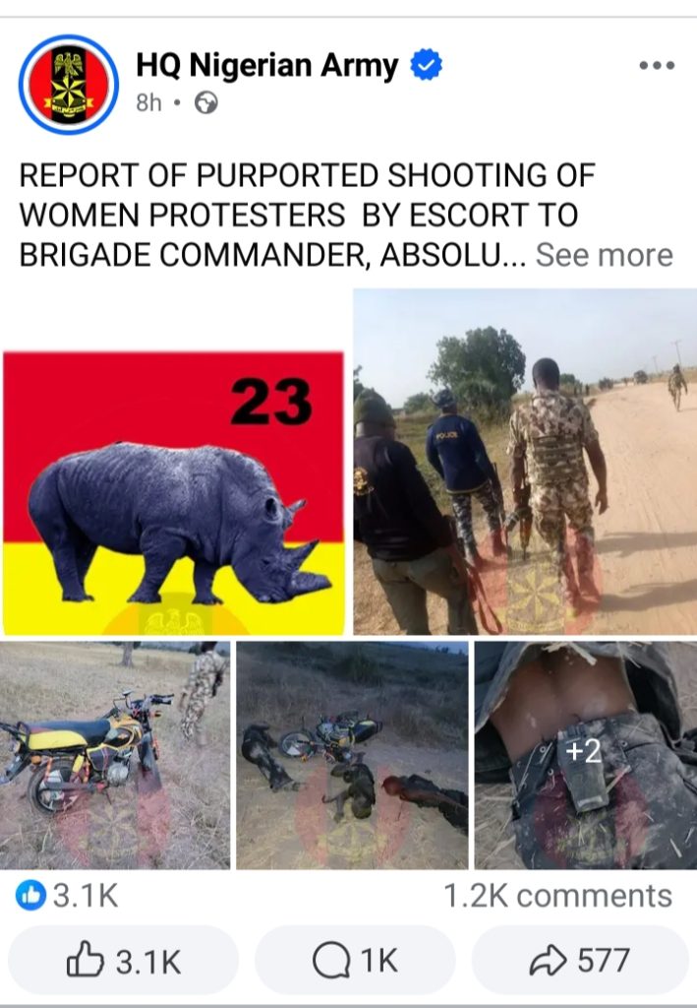This screenshot has height=1008, width=697.
Task: Open the yellow motorcycle photo
Action: tap(115, 755)
